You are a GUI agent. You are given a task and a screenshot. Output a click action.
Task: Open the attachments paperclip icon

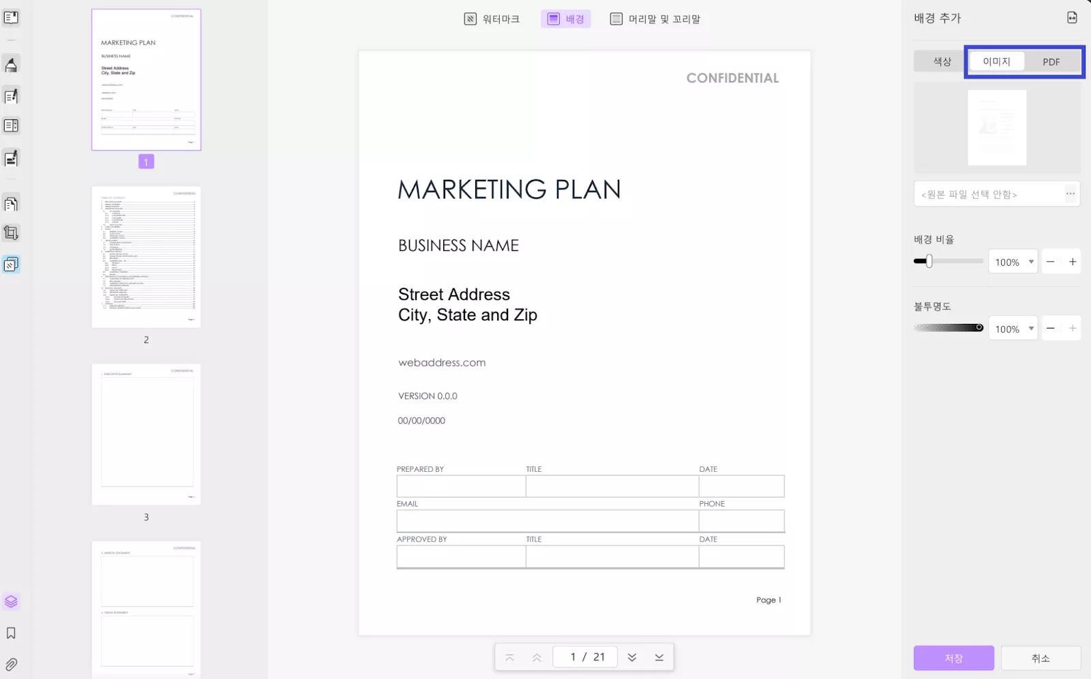pos(11,664)
